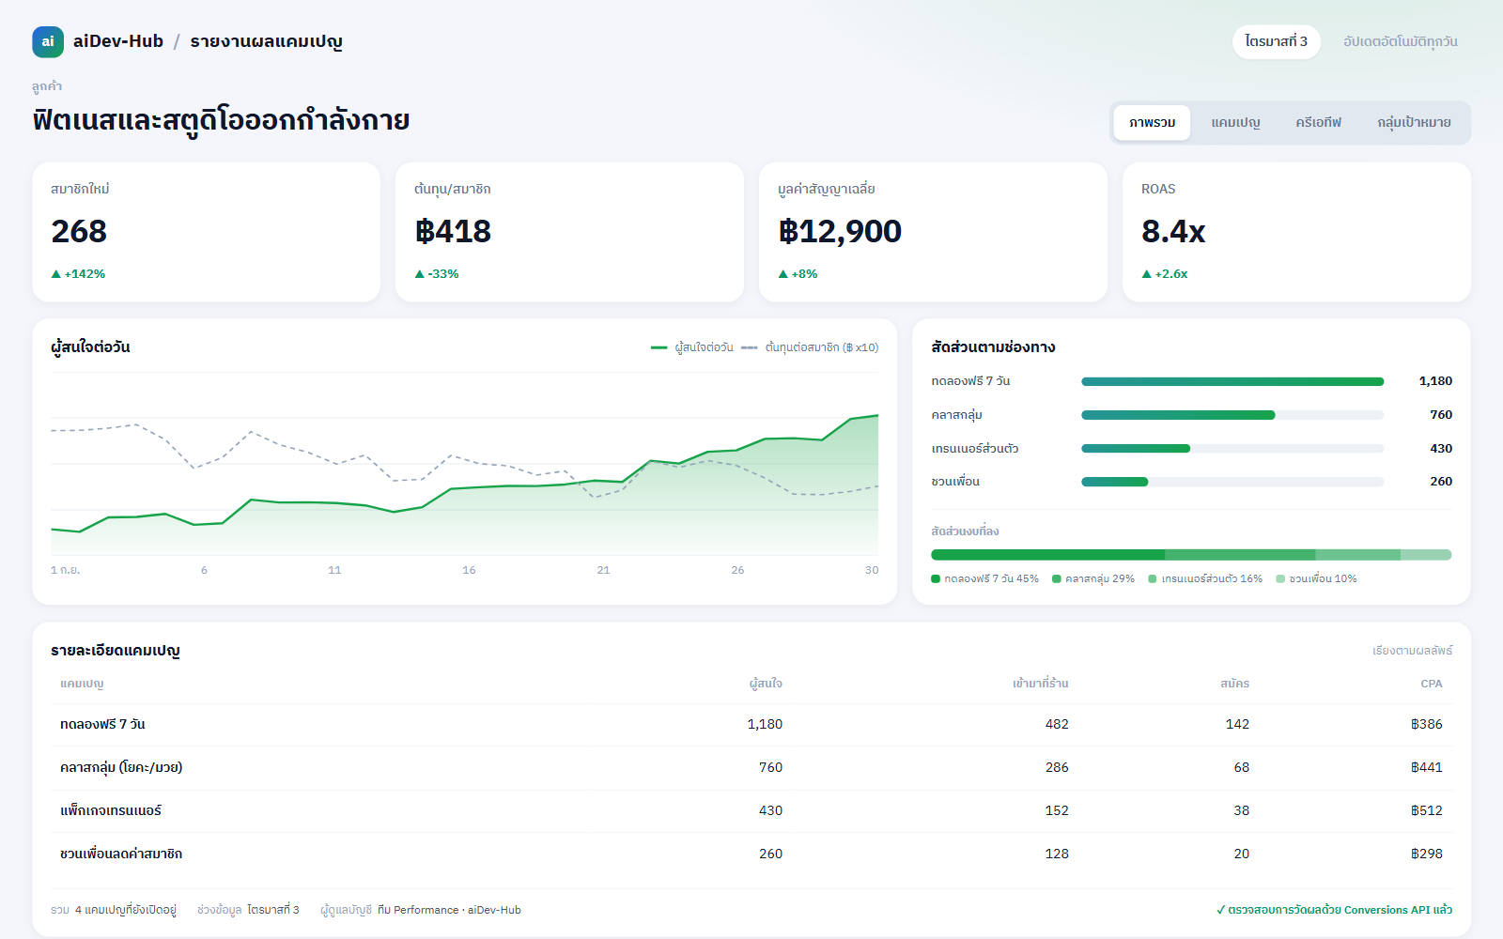
Task: Select the สมาชิกใหม่ card value 268
Action: 79,231
